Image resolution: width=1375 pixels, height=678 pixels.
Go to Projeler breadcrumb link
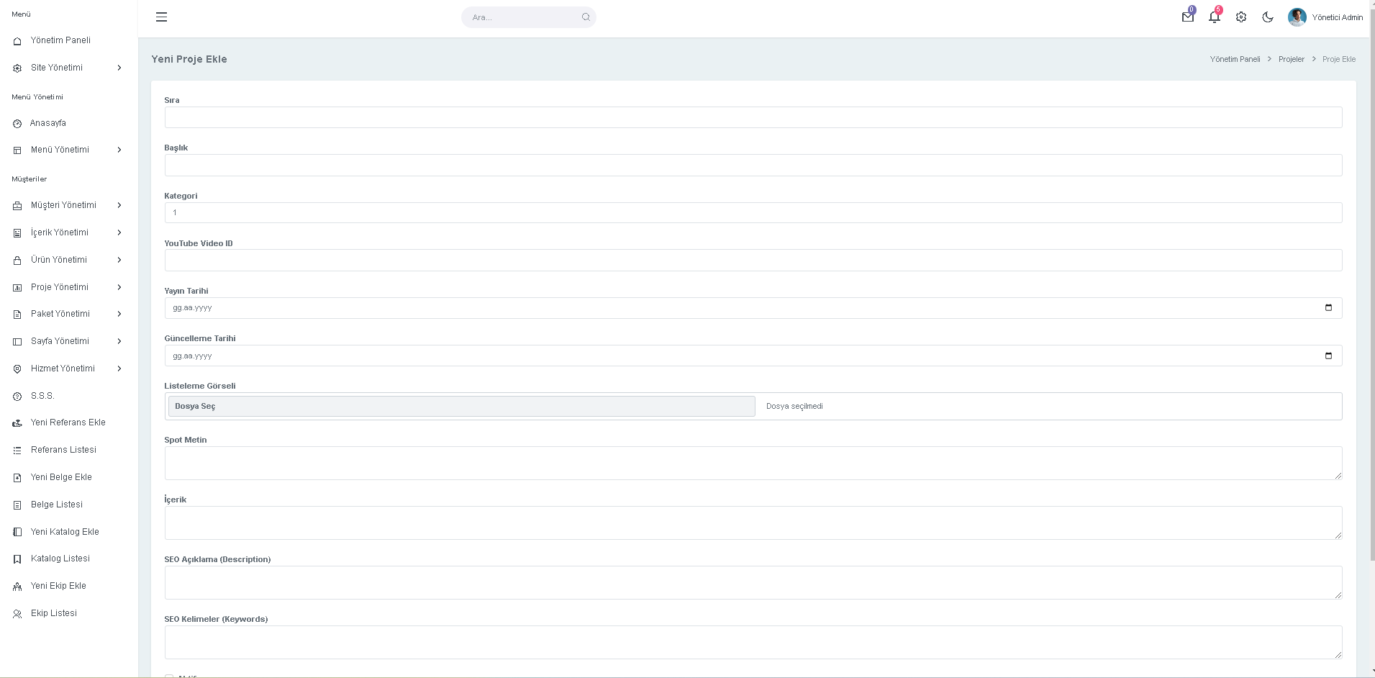click(1291, 59)
